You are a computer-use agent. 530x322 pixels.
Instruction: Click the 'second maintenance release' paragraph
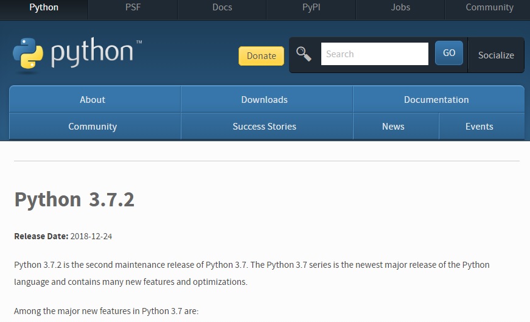(x=252, y=273)
